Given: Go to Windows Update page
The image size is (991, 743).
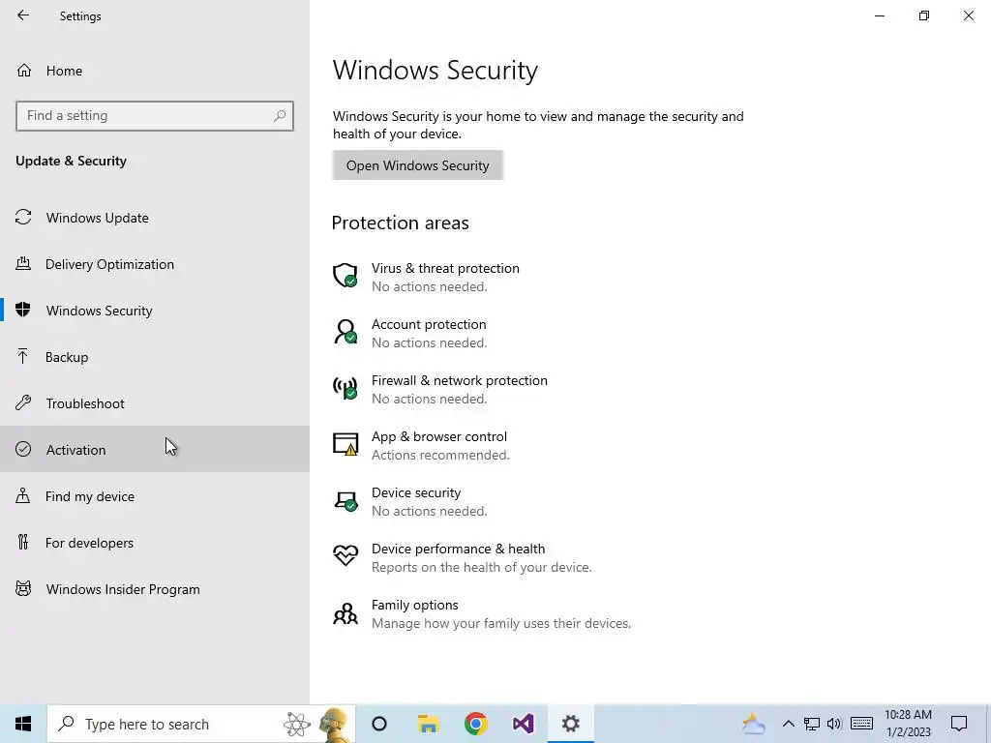Looking at the screenshot, I should click(x=155, y=218).
